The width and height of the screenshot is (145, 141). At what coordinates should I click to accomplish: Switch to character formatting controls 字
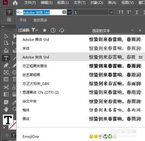pyautogui.click(x=9, y=12)
